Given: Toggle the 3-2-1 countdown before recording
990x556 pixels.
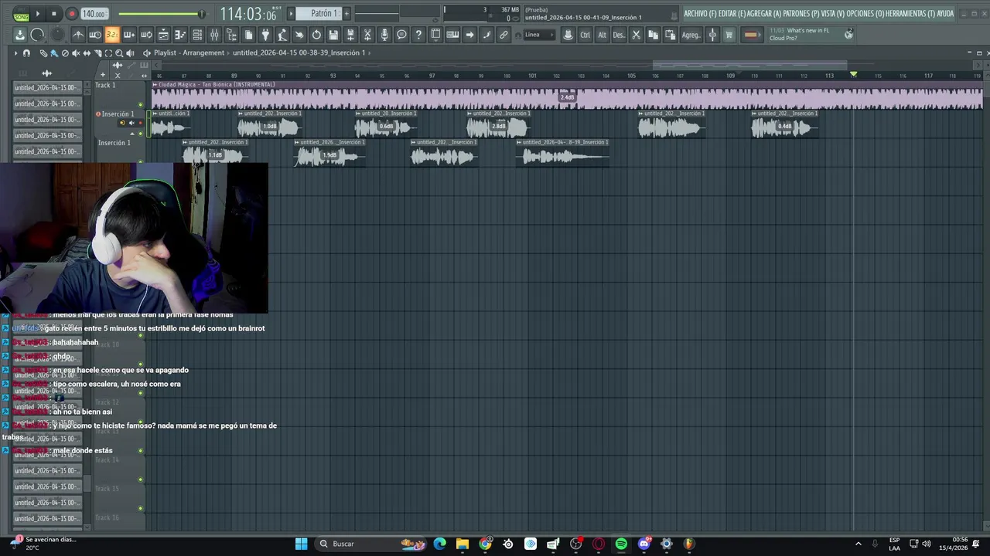Looking at the screenshot, I should pyautogui.click(x=112, y=35).
